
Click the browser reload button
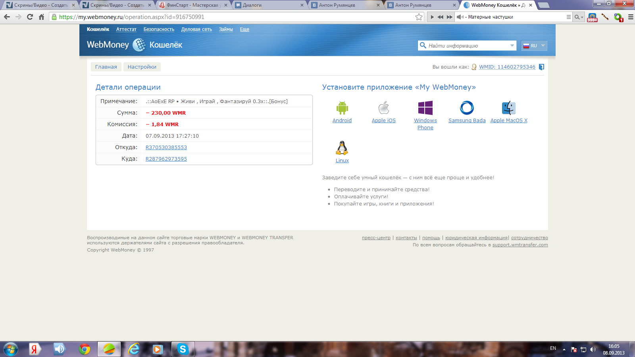pyautogui.click(x=30, y=17)
